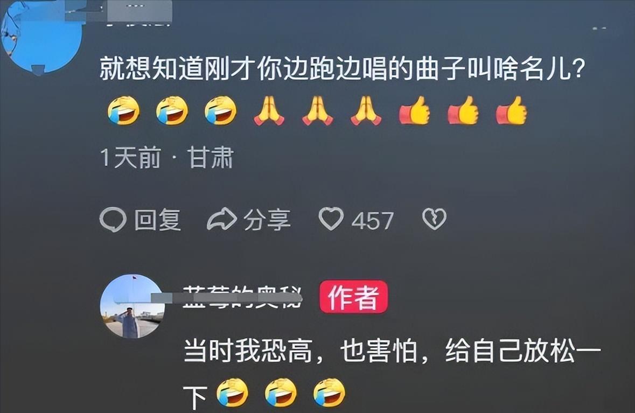This screenshot has width=635, height=413.
Task: Tap the first laughing emoji in the top comment
Action: coord(123,110)
